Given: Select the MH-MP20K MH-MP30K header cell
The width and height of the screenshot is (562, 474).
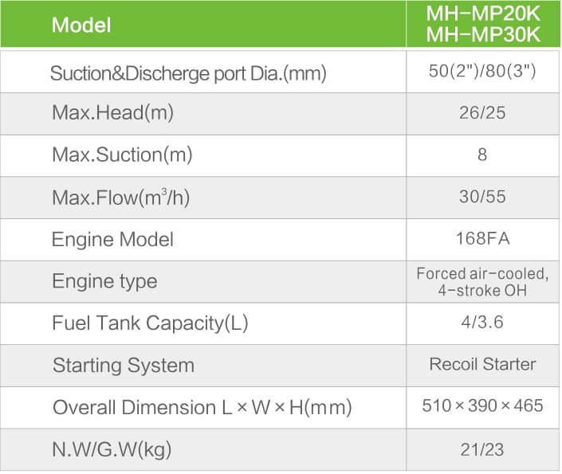Looking at the screenshot, I should [x=483, y=25].
